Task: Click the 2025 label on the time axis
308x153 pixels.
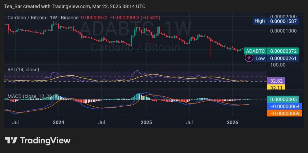Action: pos(146,122)
